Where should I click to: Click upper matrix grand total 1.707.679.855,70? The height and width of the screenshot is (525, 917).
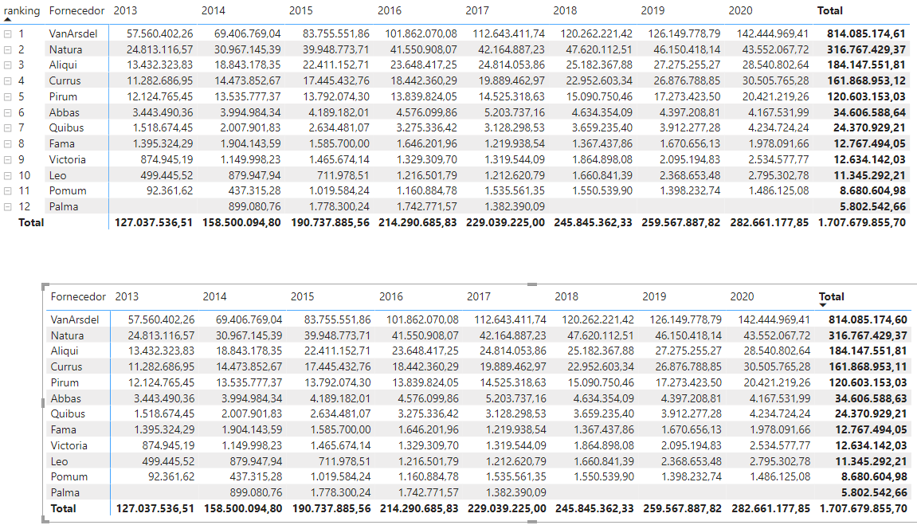pos(862,222)
